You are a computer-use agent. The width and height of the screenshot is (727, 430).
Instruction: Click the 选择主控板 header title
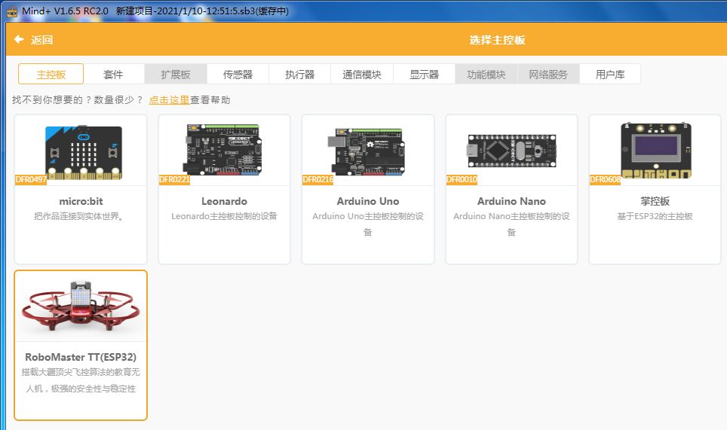tap(497, 40)
